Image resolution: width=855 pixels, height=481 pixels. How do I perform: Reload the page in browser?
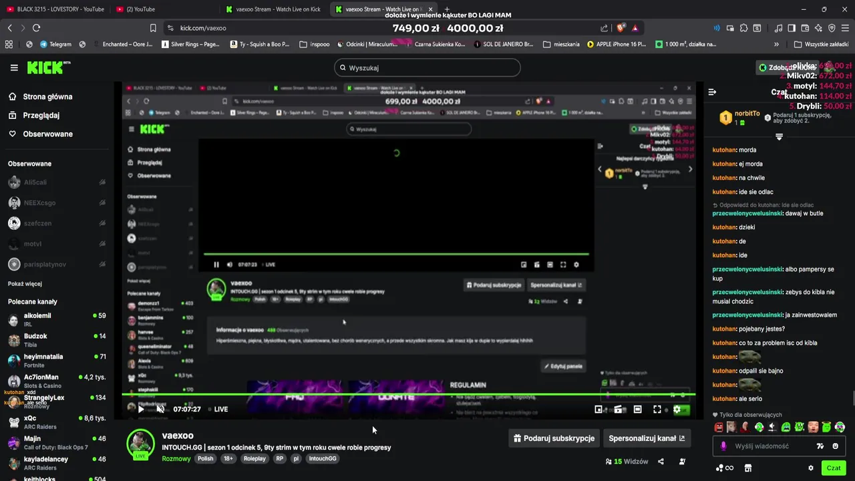36,28
